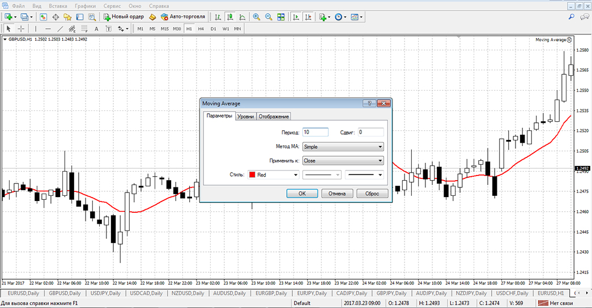Select the MN timeframe
The height and width of the screenshot is (308, 592).
coord(237,29)
